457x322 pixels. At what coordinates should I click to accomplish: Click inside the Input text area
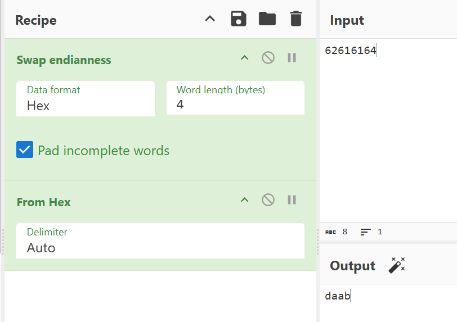point(388,129)
